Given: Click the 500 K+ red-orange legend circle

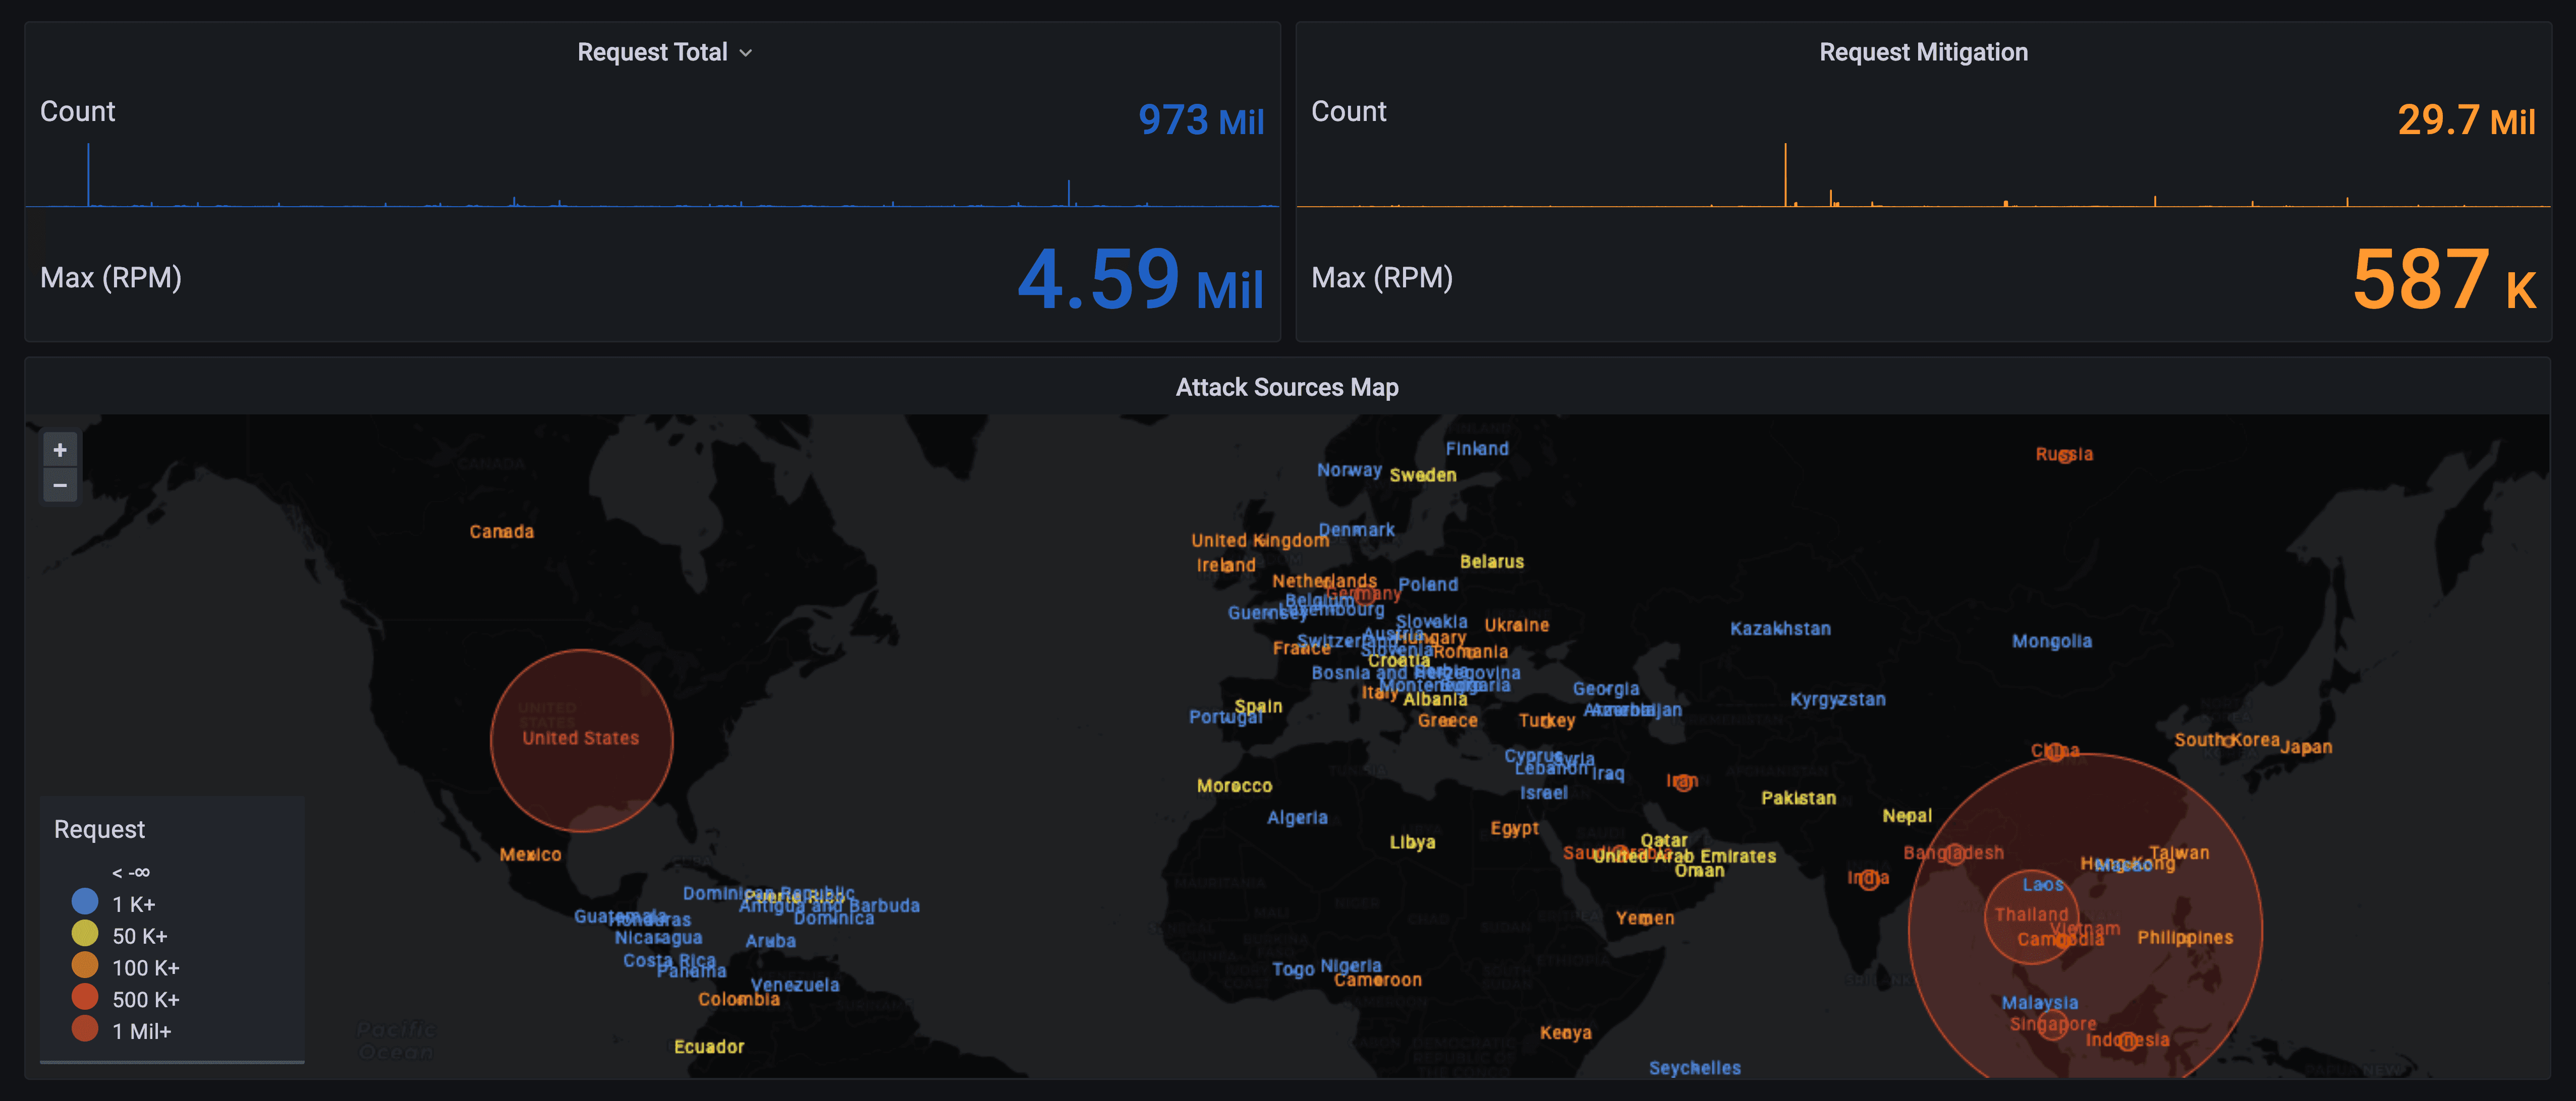Looking at the screenshot, I should tap(85, 997).
